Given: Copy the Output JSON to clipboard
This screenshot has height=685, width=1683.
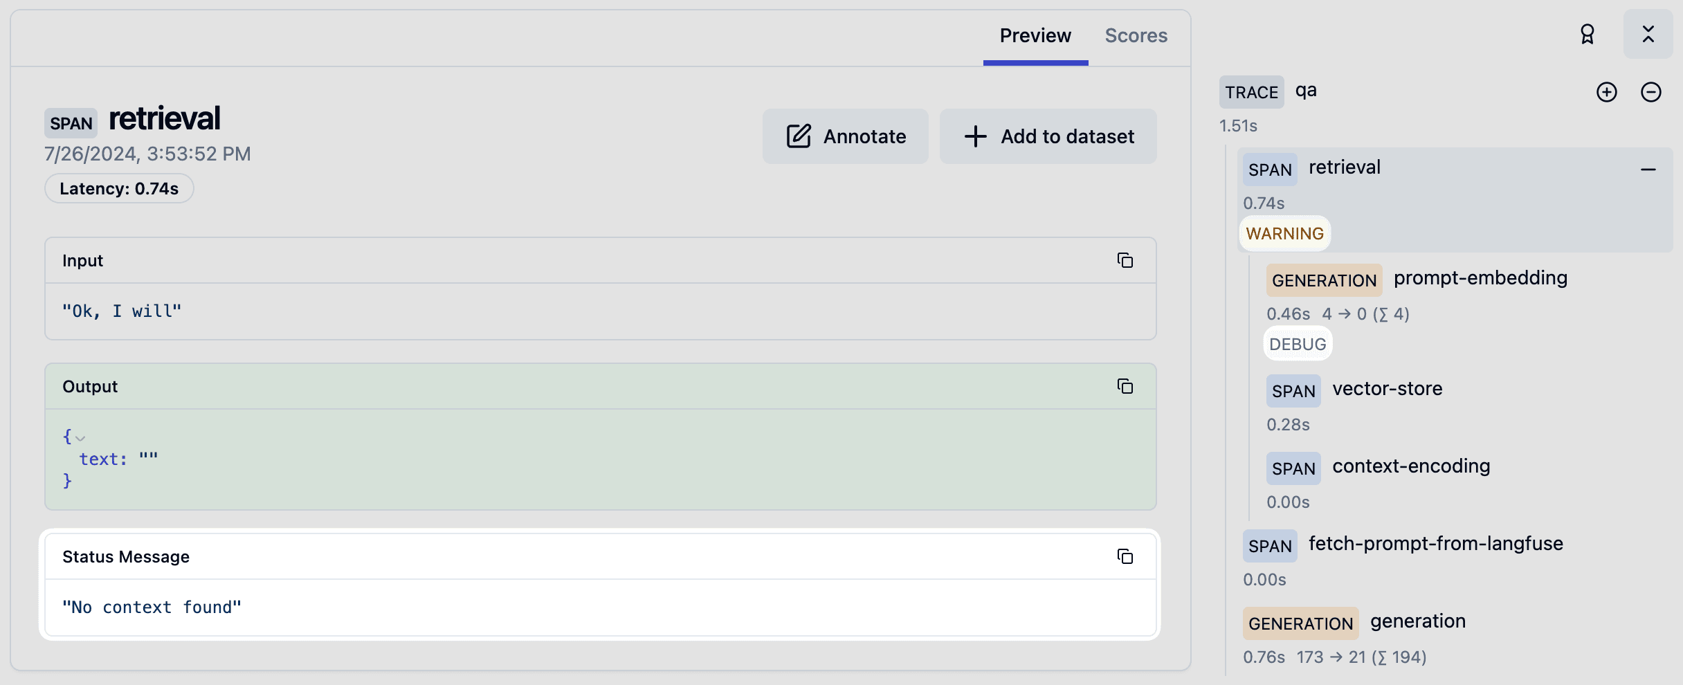Looking at the screenshot, I should 1125,387.
